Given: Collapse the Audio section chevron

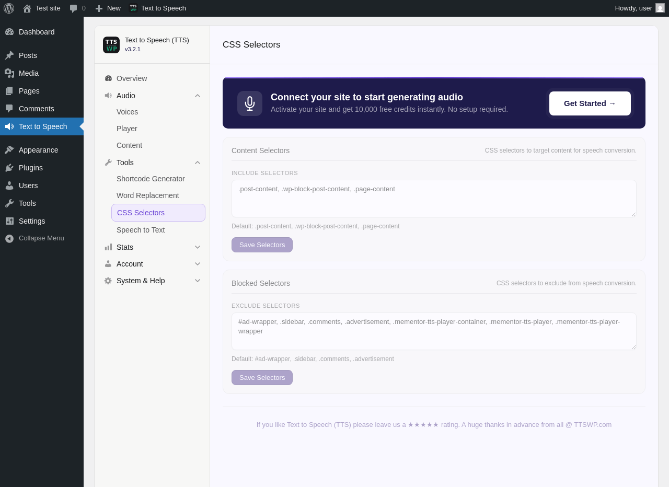Looking at the screenshot, I should (x=198, y=96).
